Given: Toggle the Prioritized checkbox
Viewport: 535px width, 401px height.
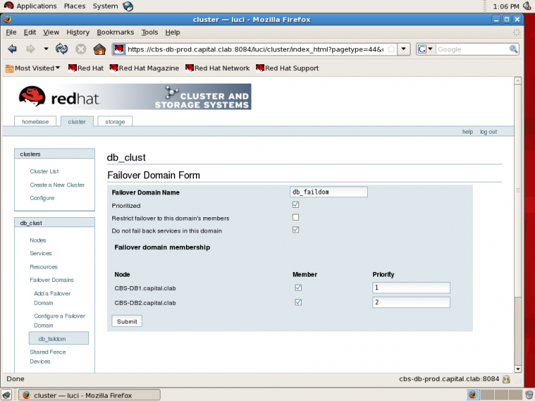Looking at the screenshot, I should (x=296, y=205).
